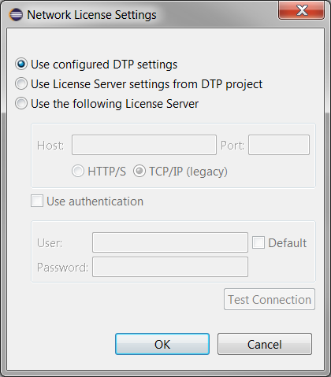Close the Network License Settings dialog
Viewport: 331px width, 377px height.
click(x=301, y=10)
